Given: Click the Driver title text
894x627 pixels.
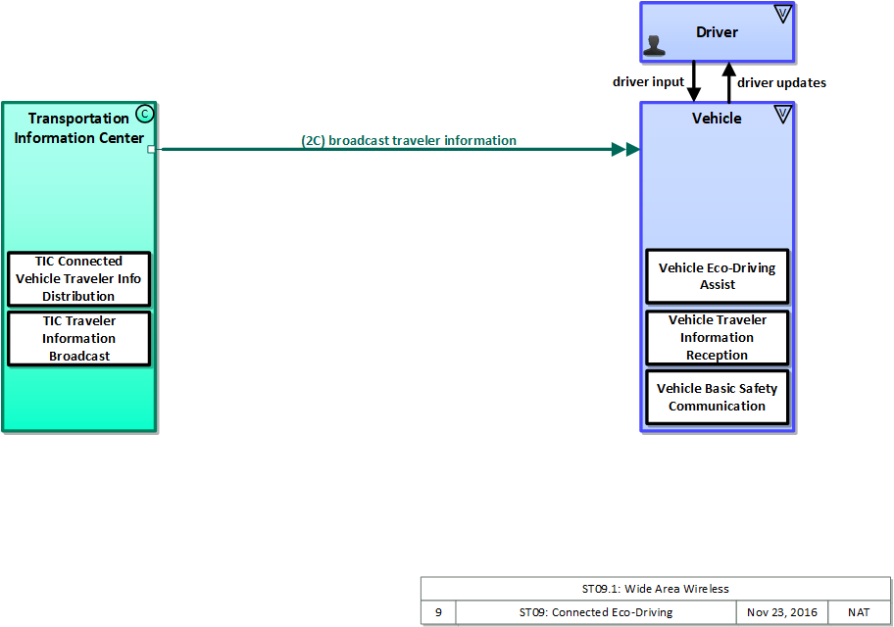Looking at the screenshot, I should click(x=717, y=32).
